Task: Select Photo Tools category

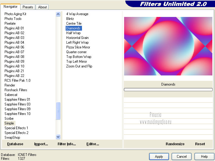Action: click(x=13, y=19)
